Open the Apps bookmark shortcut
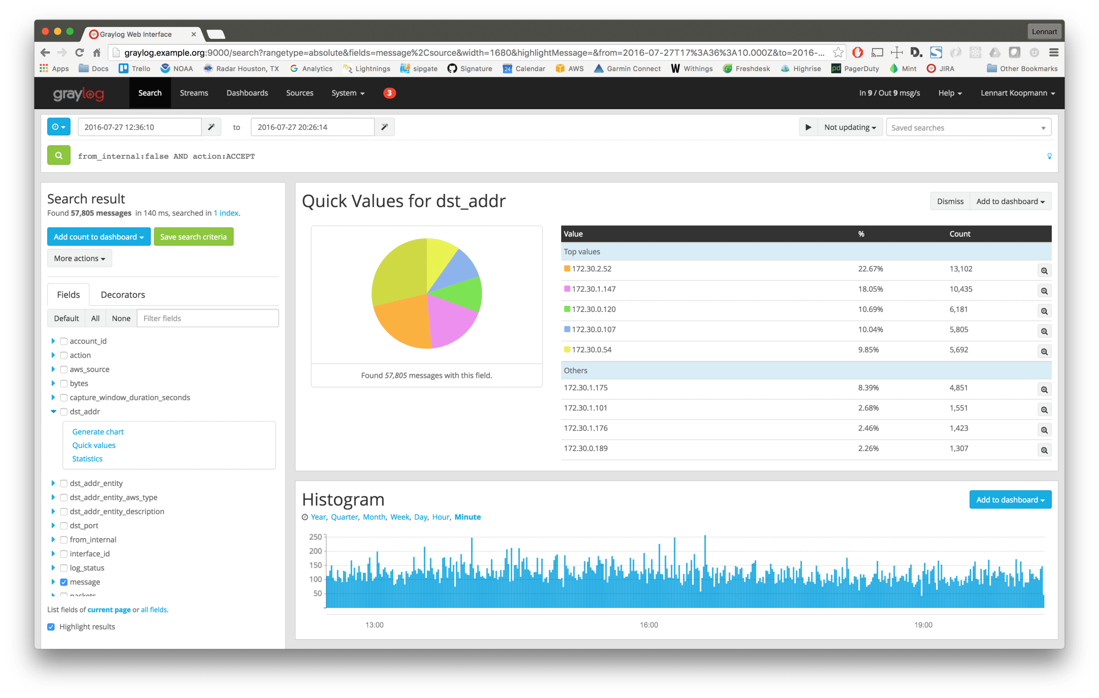The image size is (1099, 698). pyautogui.click(x=55, y=69)
